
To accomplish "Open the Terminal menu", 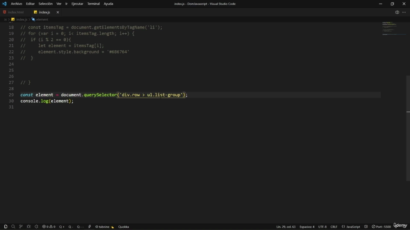I will coord(94,4).
